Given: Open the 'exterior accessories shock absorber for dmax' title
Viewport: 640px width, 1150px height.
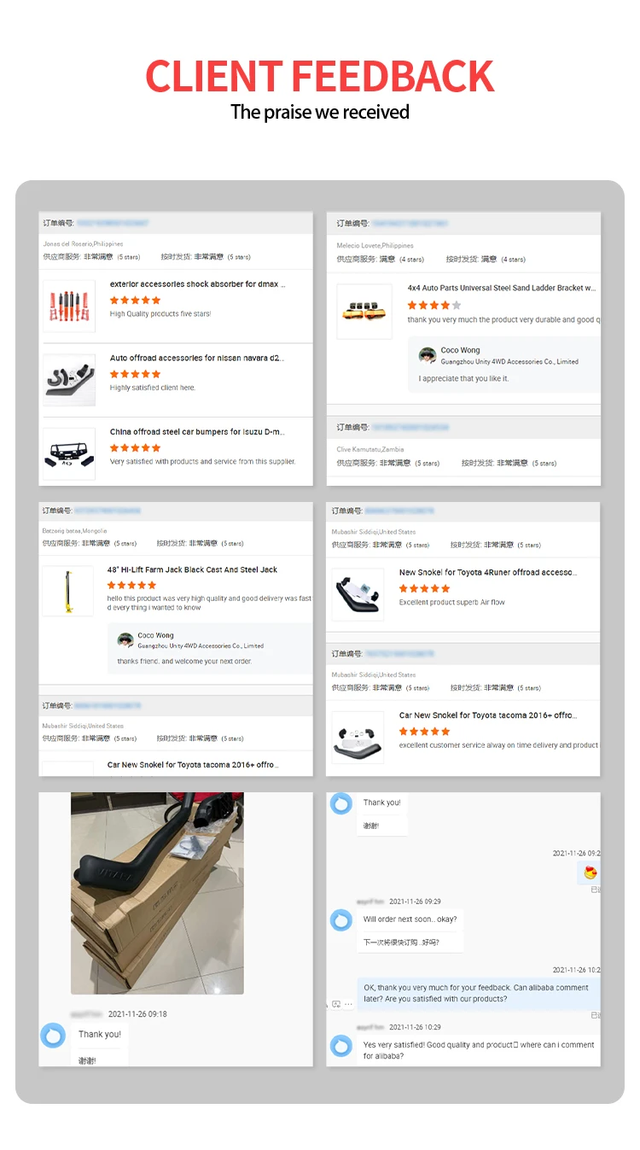Looking at the screenshot, I should pos(198,284).
